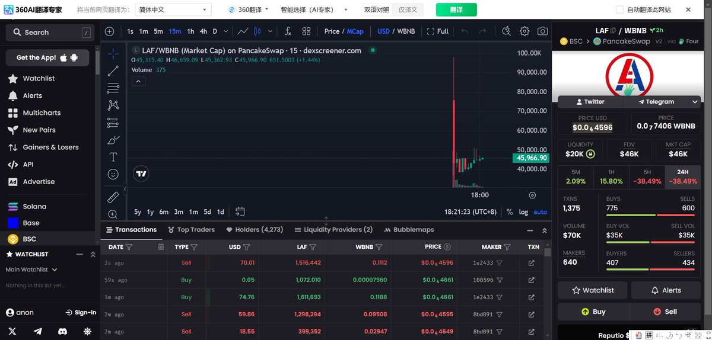
Task: Expand the transactions panel double chevron
Action: pyautogui.click(x=545, y=230)
